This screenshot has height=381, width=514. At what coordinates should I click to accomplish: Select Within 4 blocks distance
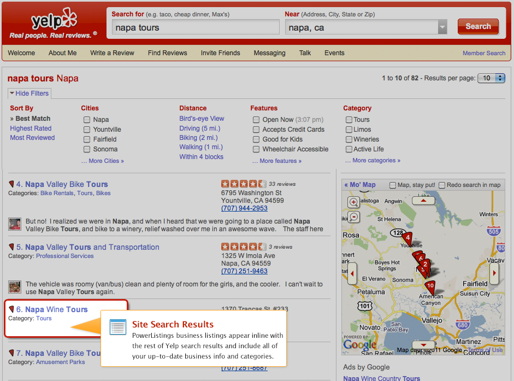point(201,156)
